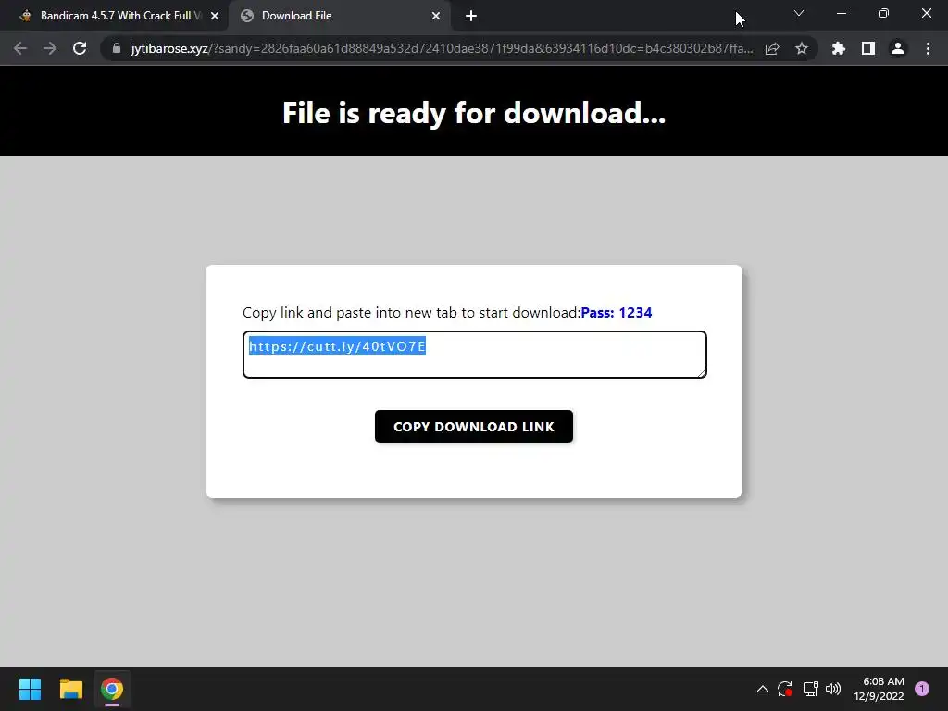948x711 pixels.
Task: Open File Explorer from the taskbar
Action: (x=70, y=689)
